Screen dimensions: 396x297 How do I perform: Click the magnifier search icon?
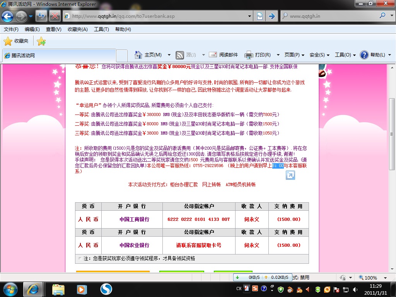click(x=382, y=15)
